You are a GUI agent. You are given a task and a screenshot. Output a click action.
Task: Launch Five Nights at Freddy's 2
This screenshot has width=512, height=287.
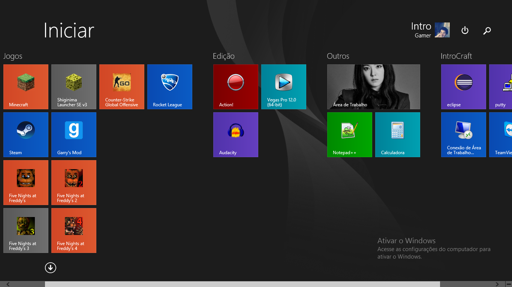(74, 183)
